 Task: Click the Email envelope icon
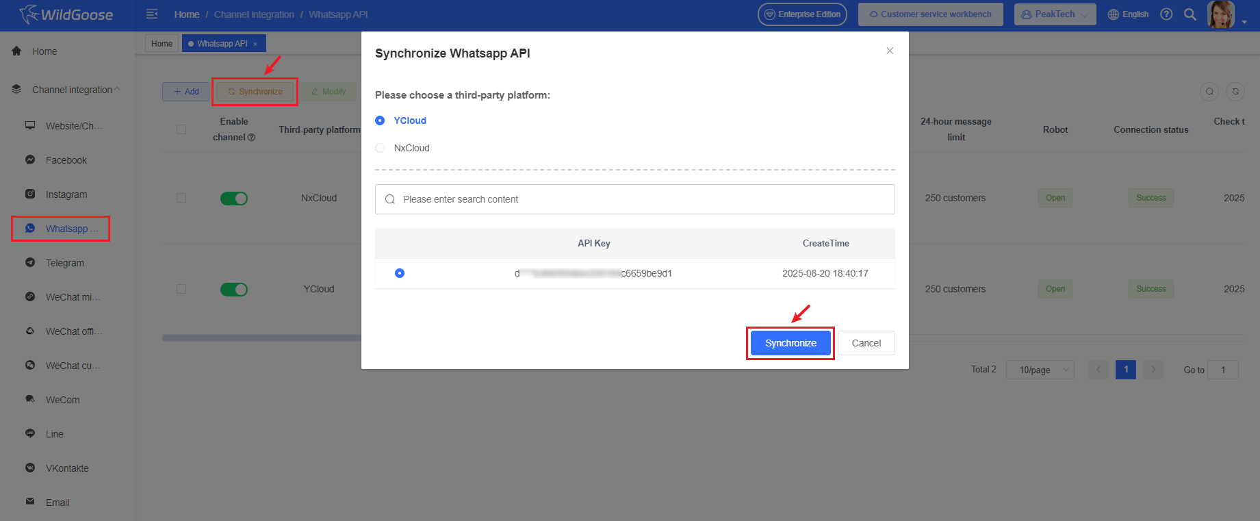(x=30, y=502)
